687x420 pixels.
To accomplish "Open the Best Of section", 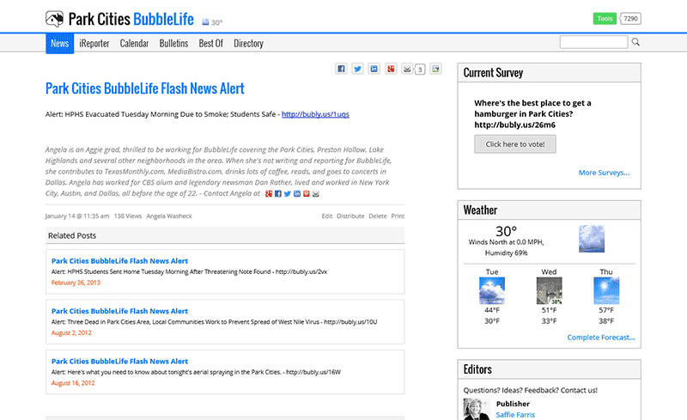I will tap(210, 44).
